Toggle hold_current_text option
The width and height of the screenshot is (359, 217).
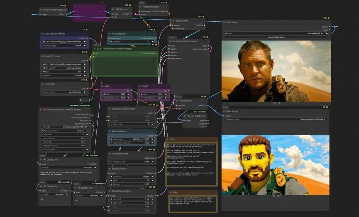(65, 145)
